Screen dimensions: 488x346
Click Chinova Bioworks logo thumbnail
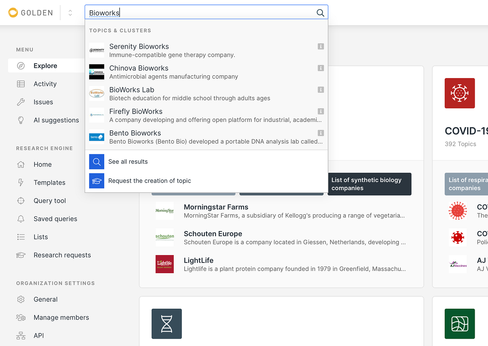[97, 72]
